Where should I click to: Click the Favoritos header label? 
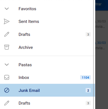click(x=27, y=9)
